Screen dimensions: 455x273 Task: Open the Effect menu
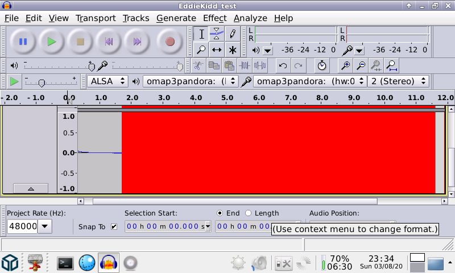(214, 18)
